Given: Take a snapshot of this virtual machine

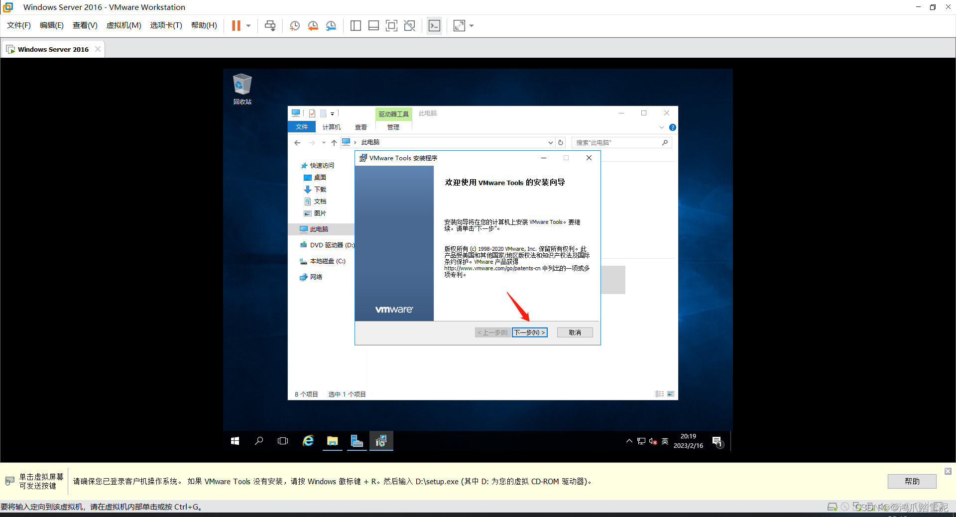Looking at the screenshot, I should click(294, 25).
